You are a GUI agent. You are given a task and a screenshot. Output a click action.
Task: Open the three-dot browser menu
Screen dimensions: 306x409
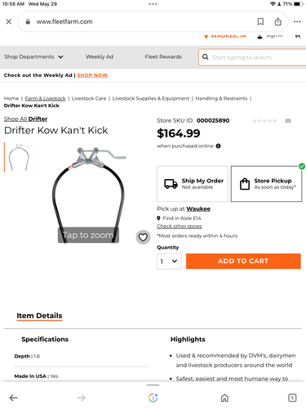click(x=297, y=21)
